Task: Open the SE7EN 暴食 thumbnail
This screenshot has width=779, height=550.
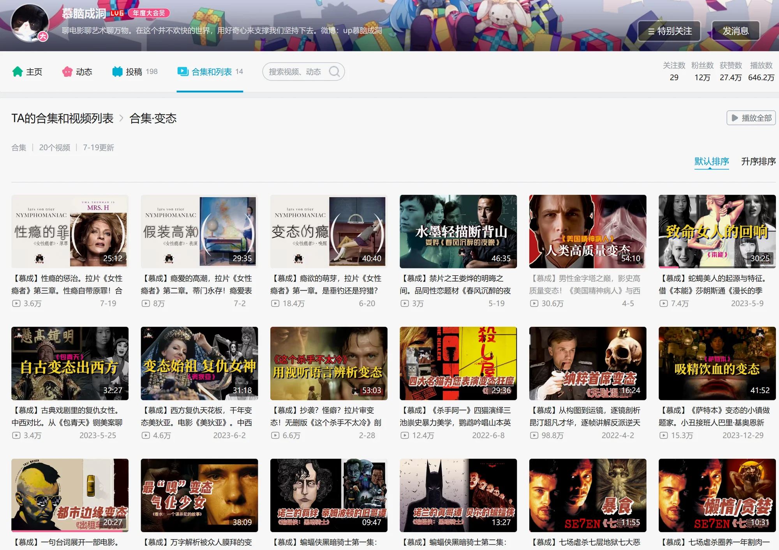Action: coord(588,495)
